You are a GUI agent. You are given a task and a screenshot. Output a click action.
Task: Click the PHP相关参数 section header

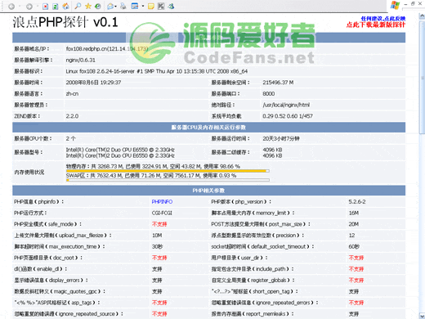point(208,191)
